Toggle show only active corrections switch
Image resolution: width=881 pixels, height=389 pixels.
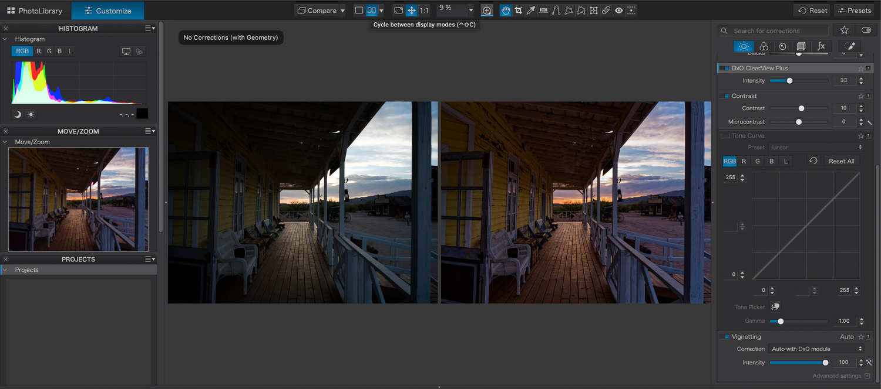[x=866, y=30]
